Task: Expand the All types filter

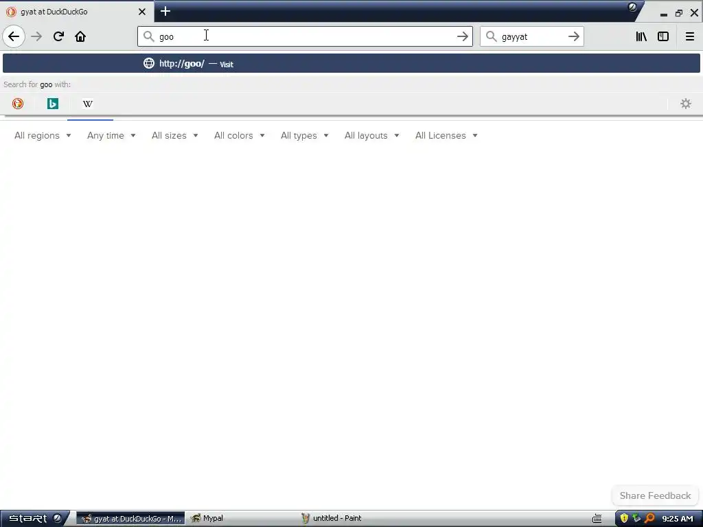Action: point(304,135)
